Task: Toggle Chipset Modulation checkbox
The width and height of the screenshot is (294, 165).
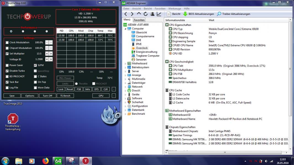Action: point(7,48)
